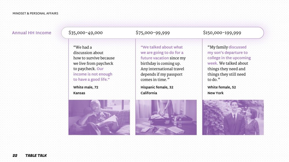This screenshot has width=289, height=162.
Task: Select the $75,000-99,999 income heading
Action: [153, 33]
